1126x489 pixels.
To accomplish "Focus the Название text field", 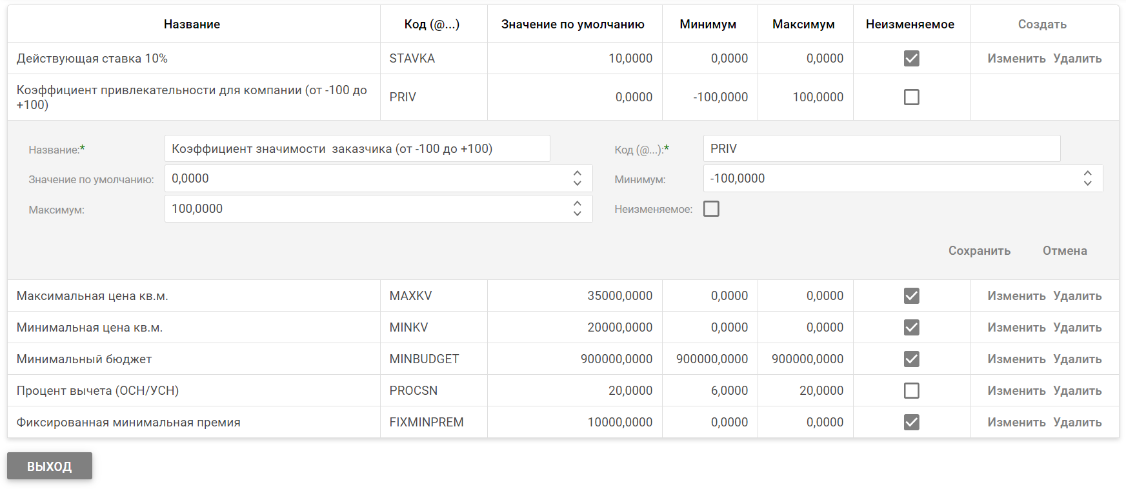I will (x=357, y=149).
